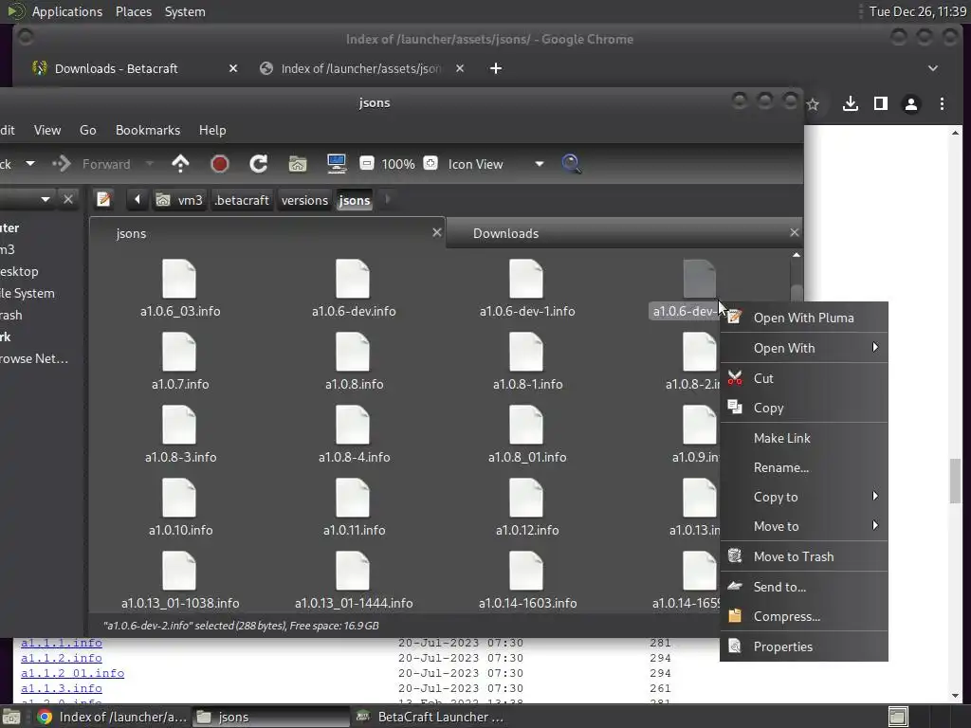Viewport: 971px width, 728px height.
Task: Click the .betacraft path bar button
Action: point(242,200)
